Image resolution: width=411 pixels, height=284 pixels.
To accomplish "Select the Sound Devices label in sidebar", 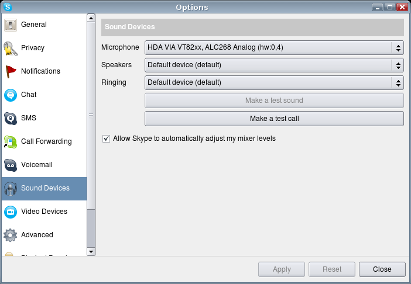I will pyautogui.click(x=45, y=188).
